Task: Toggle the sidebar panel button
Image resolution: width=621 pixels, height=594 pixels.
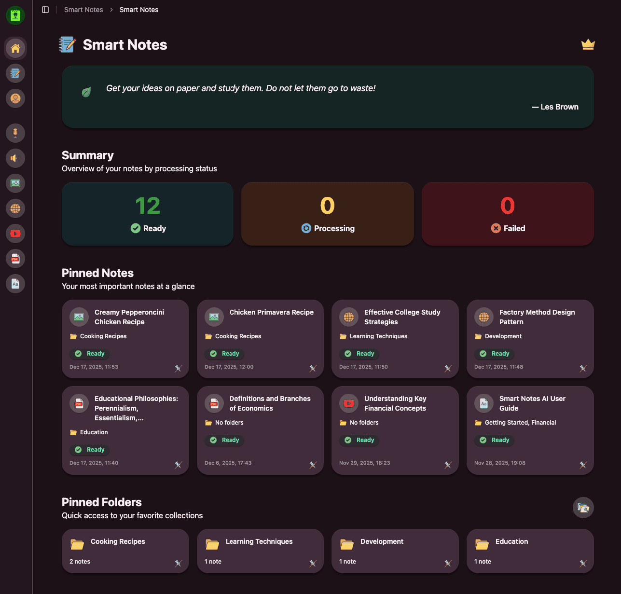Action: (45, 10)
